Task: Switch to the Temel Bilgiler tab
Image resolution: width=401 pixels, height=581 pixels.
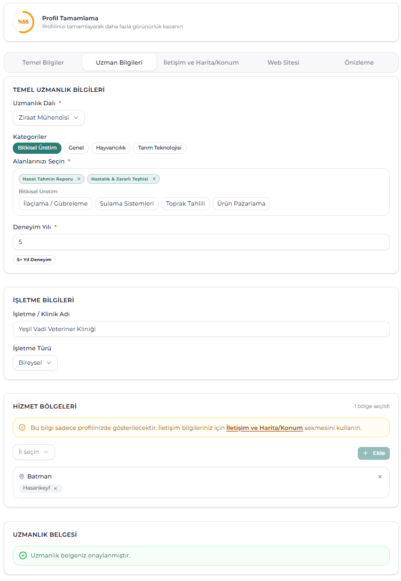Action: click(x=43, y=62)
